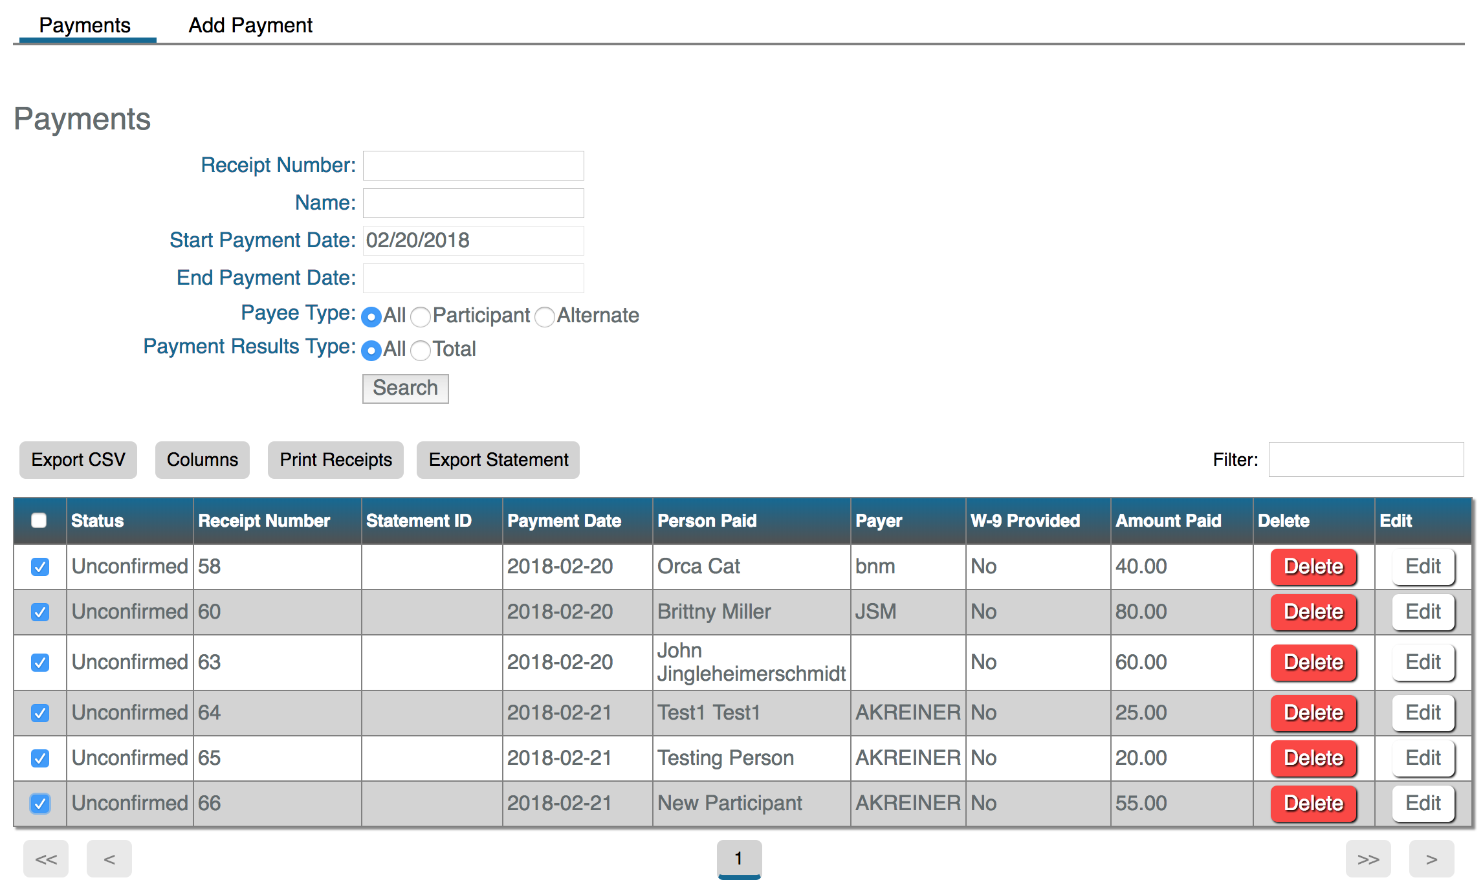
Task: Edit the payment for New Participant
Action: [1423, 803]
